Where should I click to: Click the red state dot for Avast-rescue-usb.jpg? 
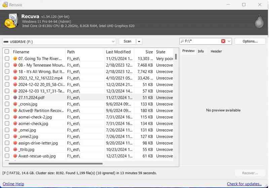[15, 156]
